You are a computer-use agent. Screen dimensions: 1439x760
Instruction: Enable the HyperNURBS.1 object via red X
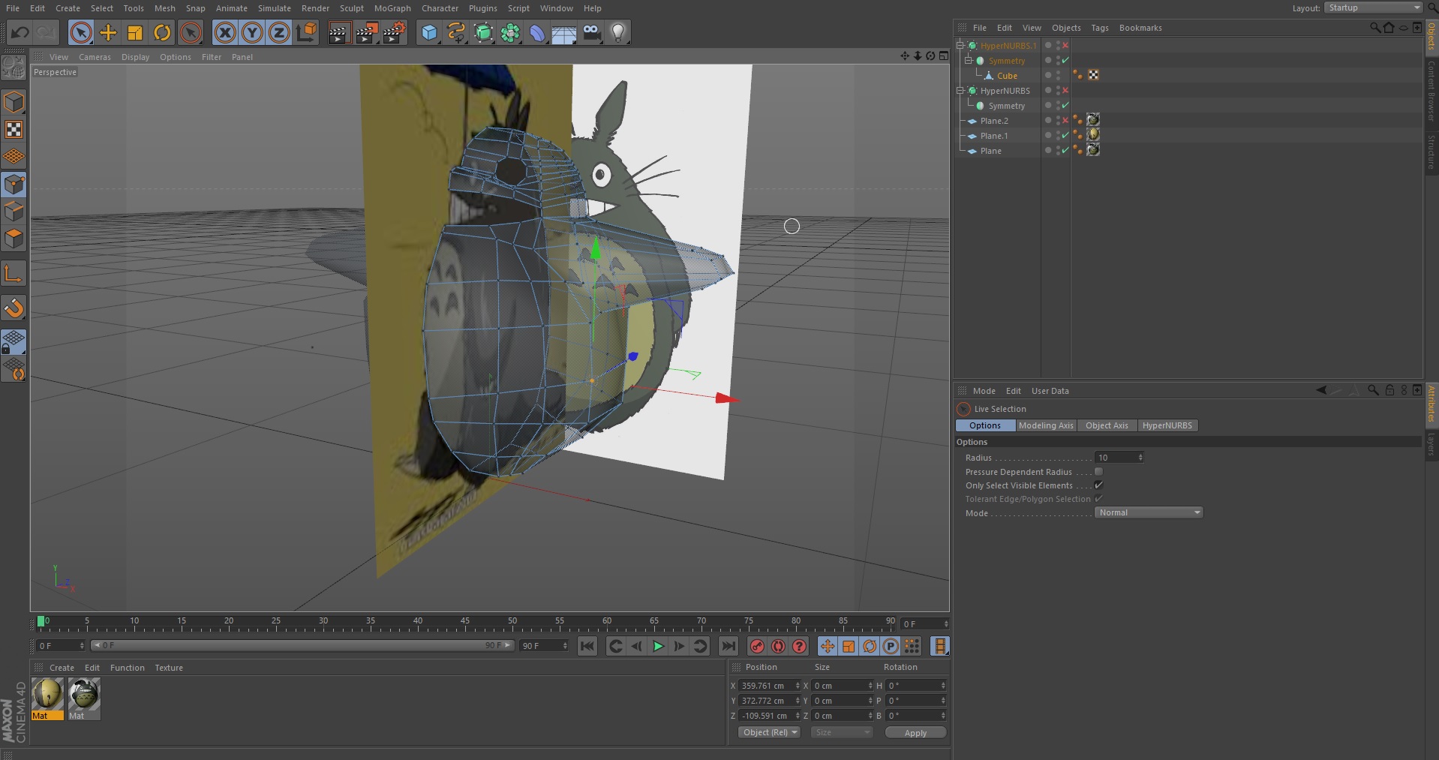1065,46
